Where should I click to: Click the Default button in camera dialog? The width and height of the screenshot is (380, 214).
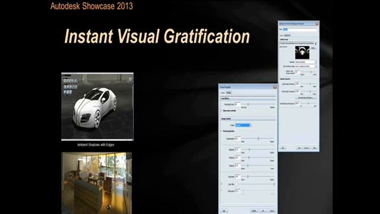254,210
